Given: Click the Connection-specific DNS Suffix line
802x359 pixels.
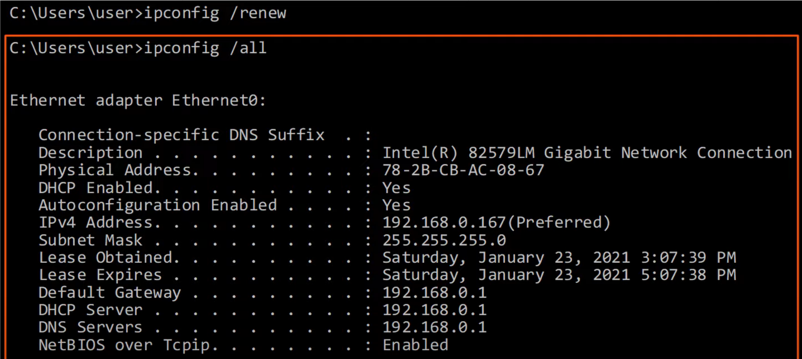Looking at the screenshot, I should point(181,135).
